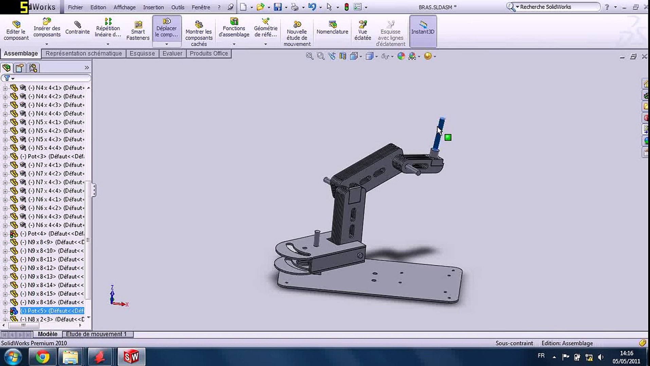Open the Vue éclatée tool
Screen dimensions: 650x366
(x=363, y=29)
